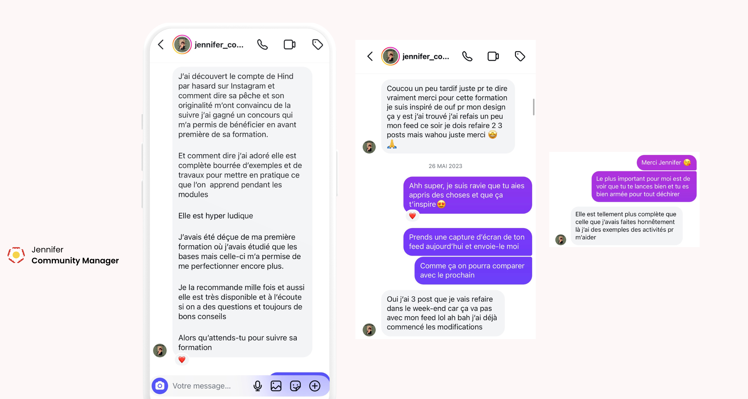Open jennifer_co username in middle chat header

(x=426, y=57)
